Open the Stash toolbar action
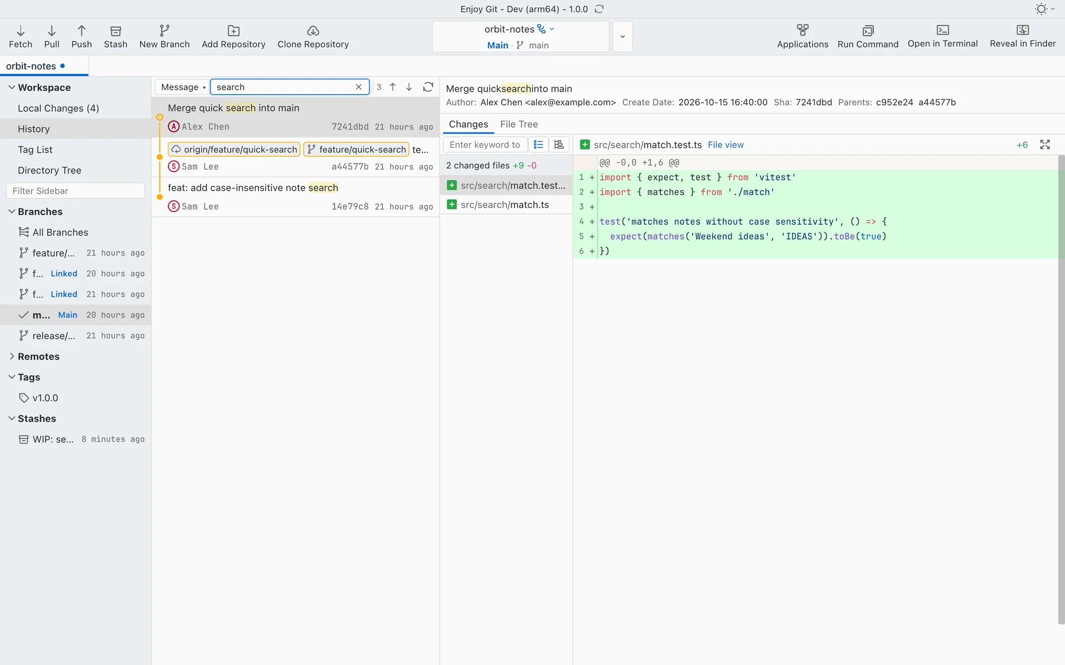Screen dimensions: 1065x665 click(115, 37)
